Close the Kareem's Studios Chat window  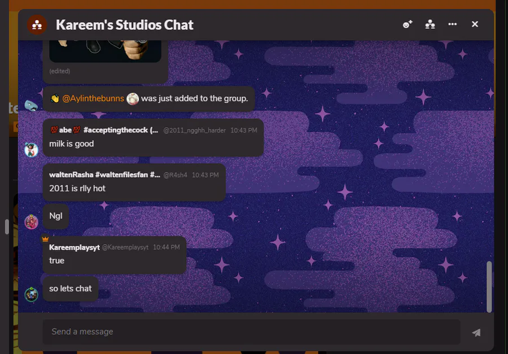tap(475, 24)
